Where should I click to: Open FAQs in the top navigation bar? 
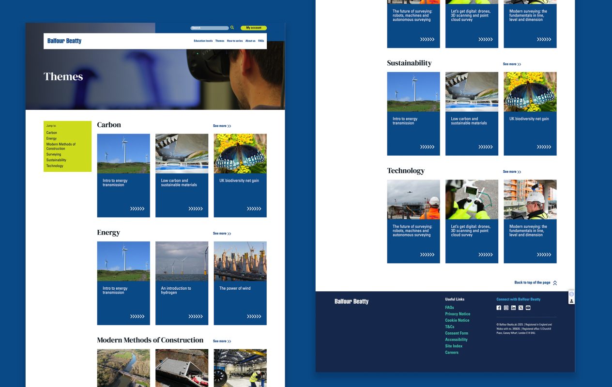click(x=261, y=41)
